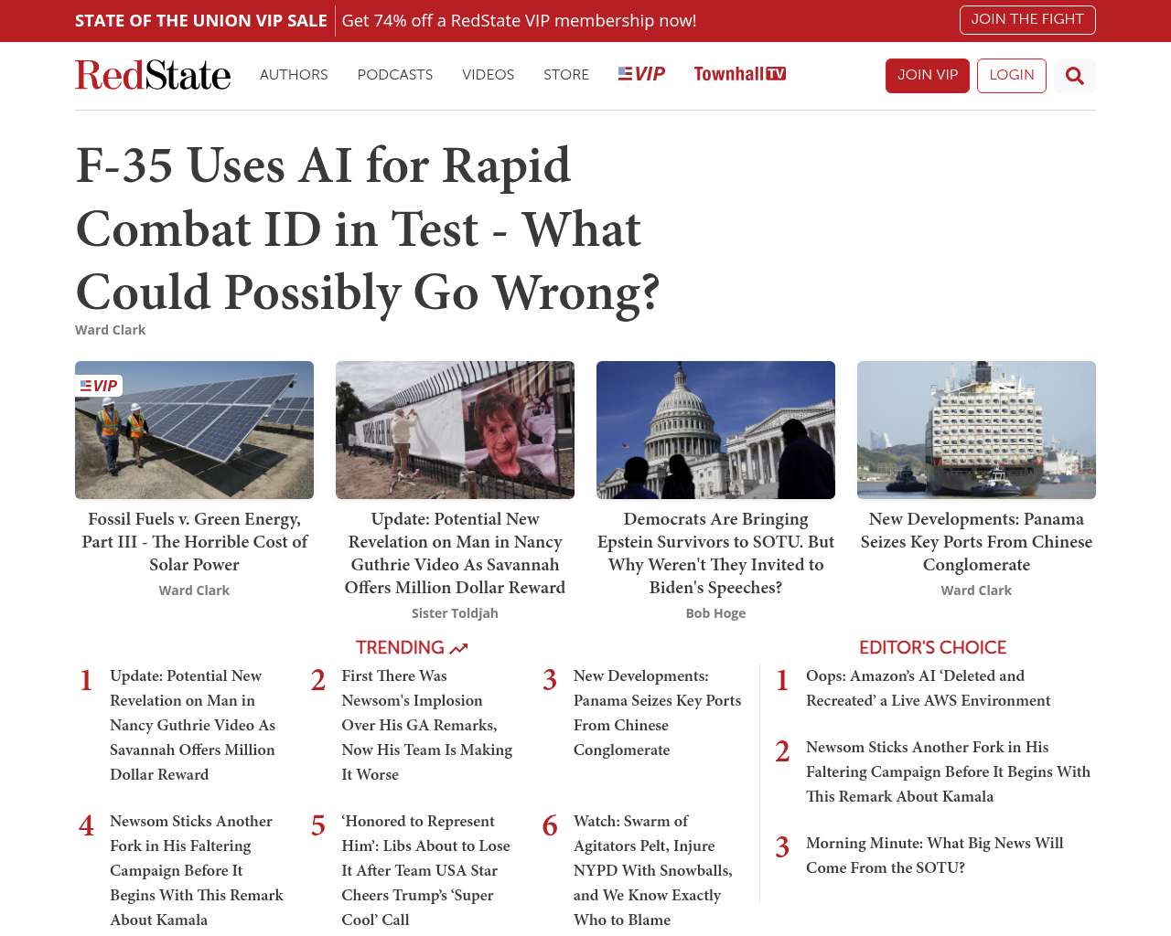Click the Join the Fight button
1171x936 pixels.
point(1027,20)
